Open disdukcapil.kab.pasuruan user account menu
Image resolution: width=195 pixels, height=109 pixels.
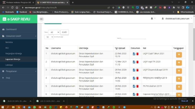pos(176,18)
